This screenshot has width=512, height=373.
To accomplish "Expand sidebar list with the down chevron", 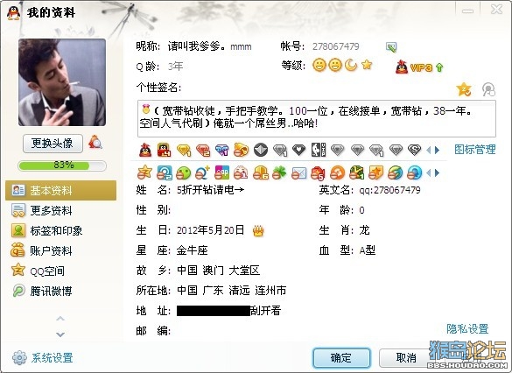I will pos(60,334).
